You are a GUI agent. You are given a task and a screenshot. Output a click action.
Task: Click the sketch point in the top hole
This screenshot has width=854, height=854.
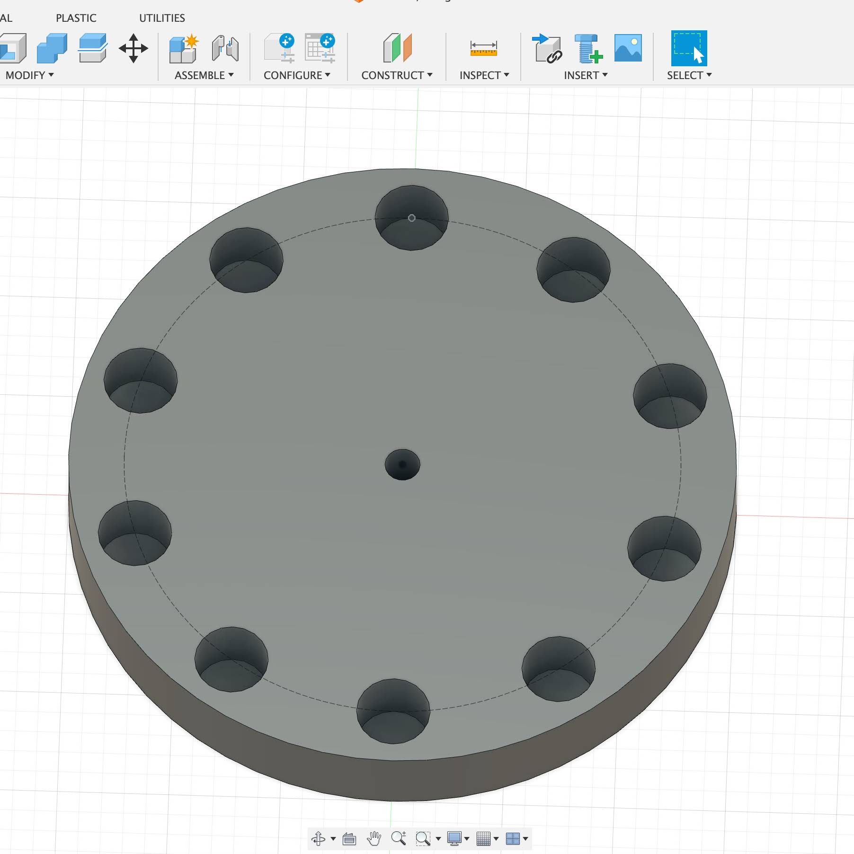coord(412,218)
